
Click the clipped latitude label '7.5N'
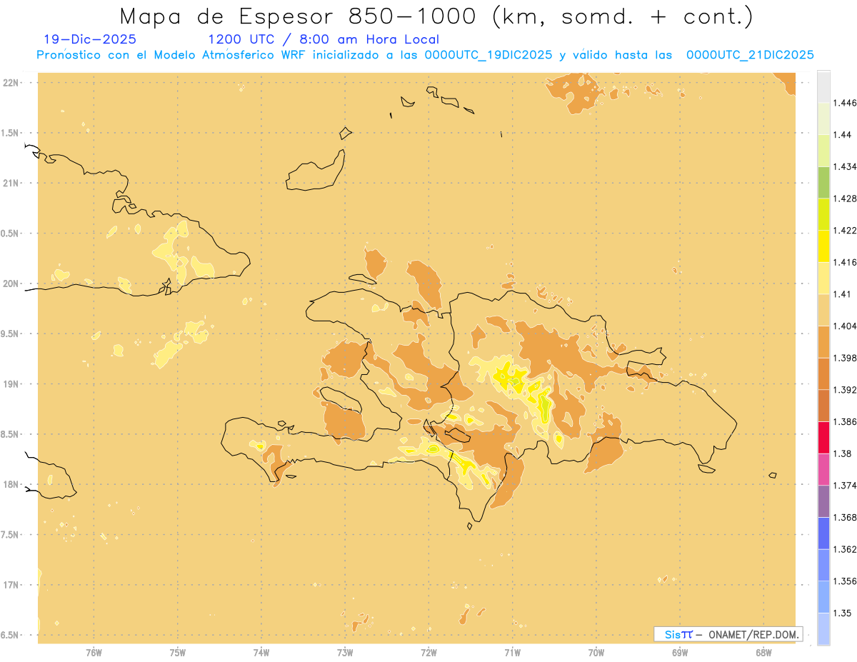click(10, 536)
